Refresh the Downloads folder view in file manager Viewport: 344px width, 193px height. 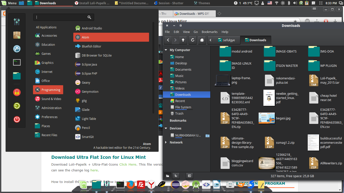coord(192,40)
